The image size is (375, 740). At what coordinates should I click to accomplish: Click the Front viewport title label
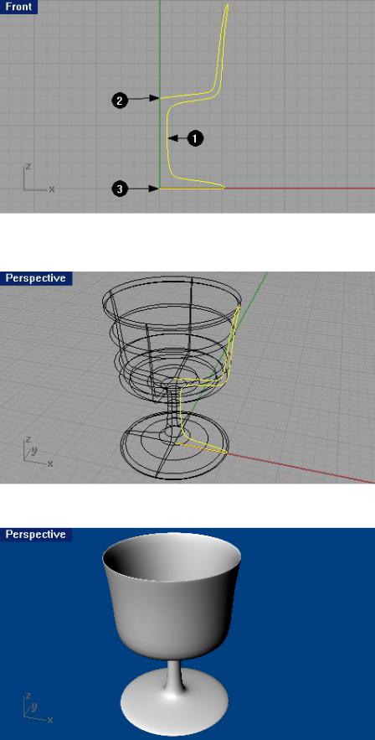click(18, 7)
